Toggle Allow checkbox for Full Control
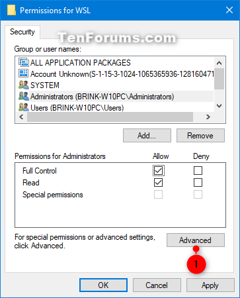Screen dimensions: 240x298 (x=158, y=170)
